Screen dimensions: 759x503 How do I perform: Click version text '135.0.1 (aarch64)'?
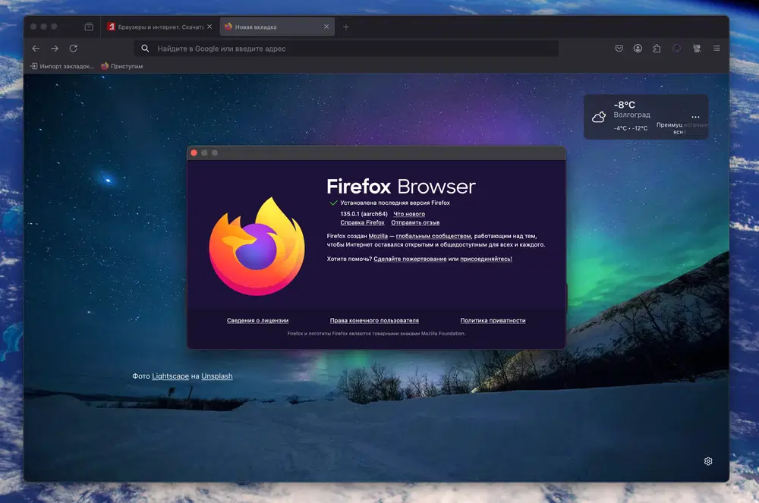(364, 214)
